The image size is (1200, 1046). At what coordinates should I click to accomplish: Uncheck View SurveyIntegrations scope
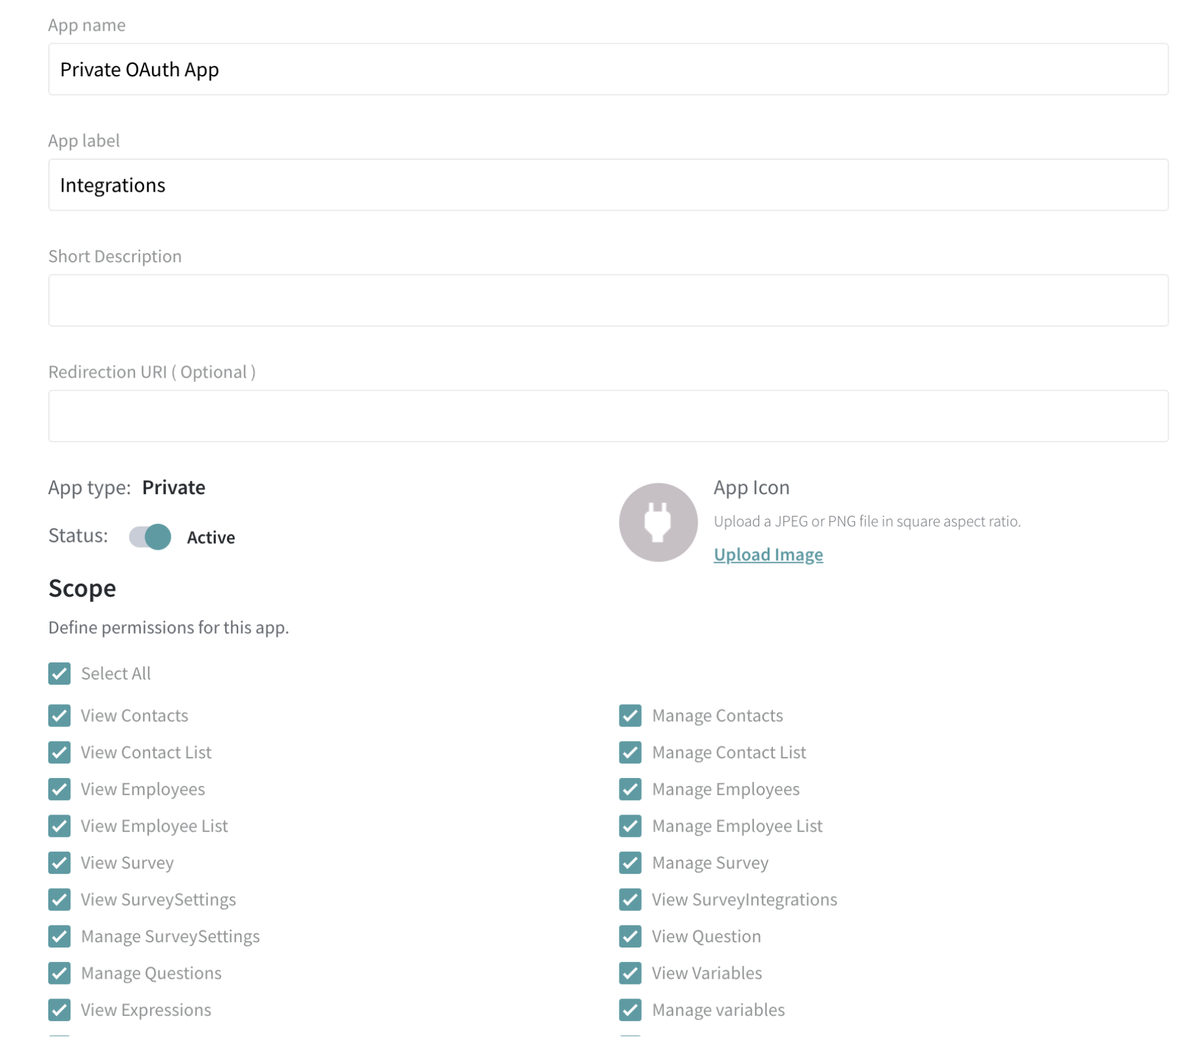630,899
